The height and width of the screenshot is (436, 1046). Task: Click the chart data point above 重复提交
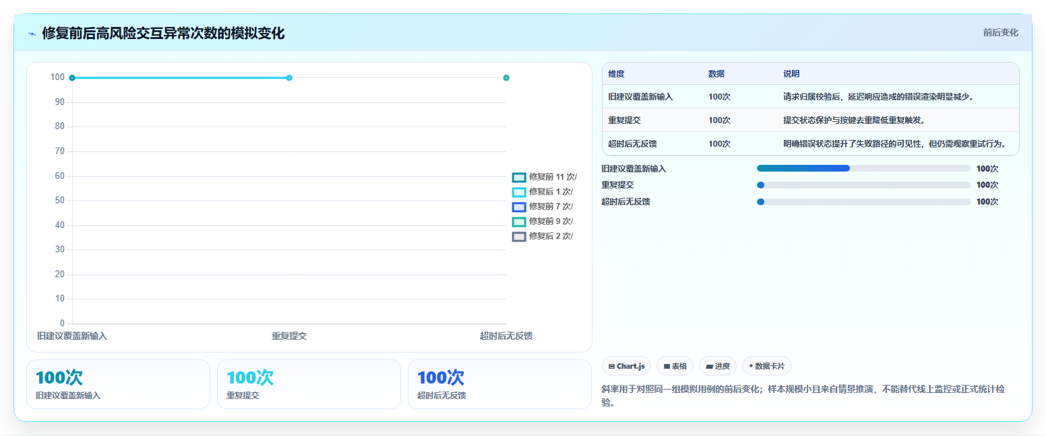coord(289,78)
